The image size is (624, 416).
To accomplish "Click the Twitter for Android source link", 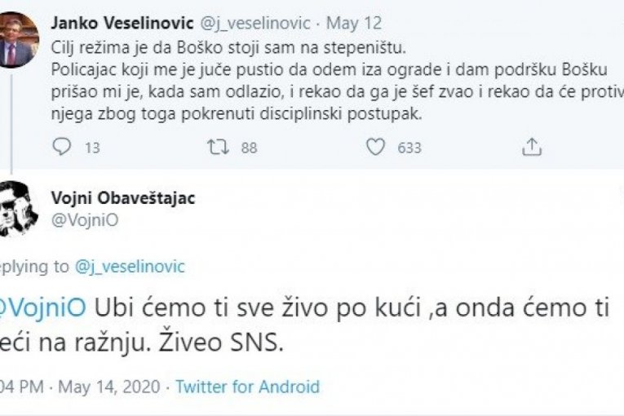I will pos(247,386).
